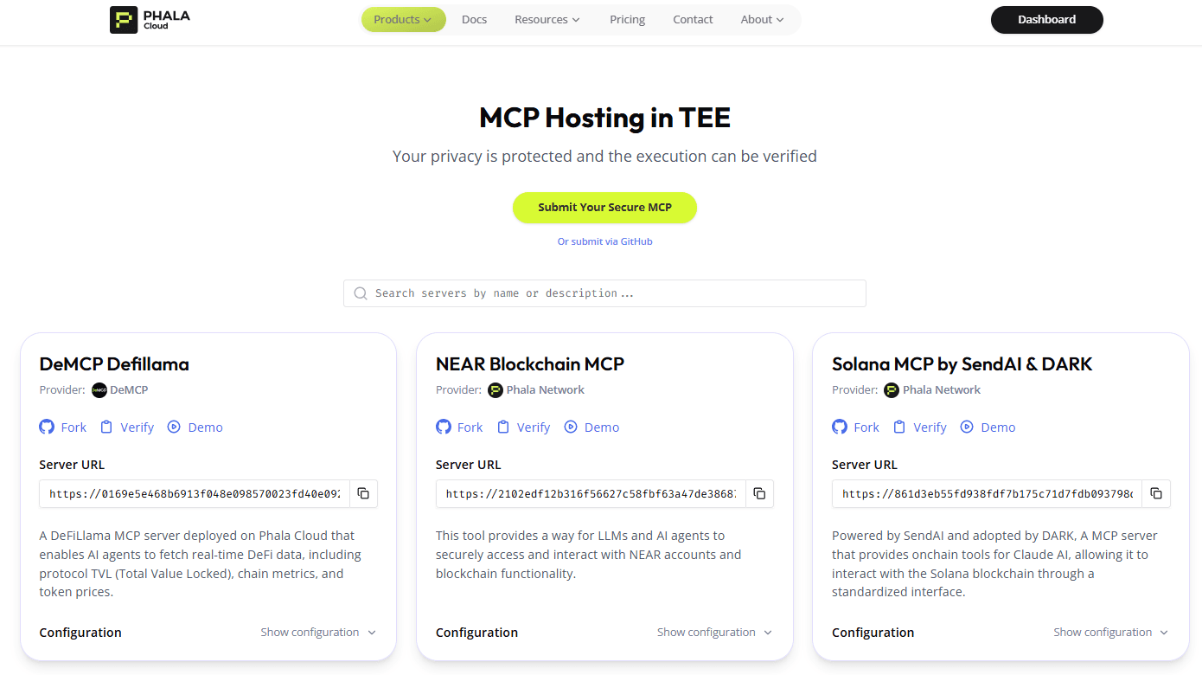Expand configuration on NEAR Blockchain MCP card
Screen dimensions: 1202x675
pyautogui.click(x=714, y=633)
